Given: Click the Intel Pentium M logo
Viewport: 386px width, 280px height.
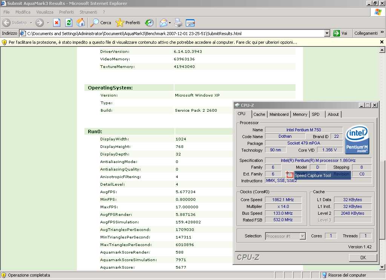Looking at the screenshot, I should point(357,140).
